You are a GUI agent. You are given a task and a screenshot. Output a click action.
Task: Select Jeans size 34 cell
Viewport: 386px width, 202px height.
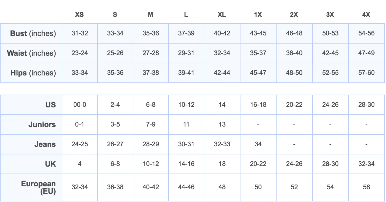tap(258, 144)
